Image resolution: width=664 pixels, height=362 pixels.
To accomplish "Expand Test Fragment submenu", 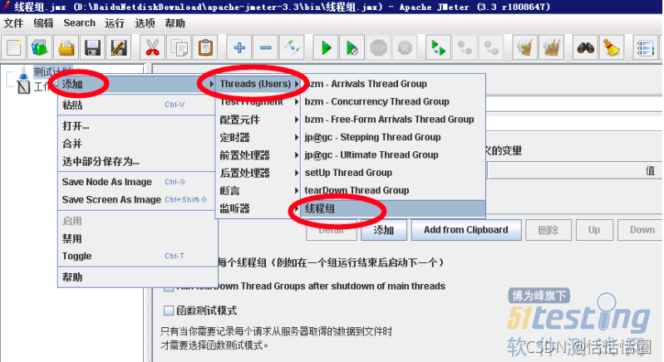I will 258,102.
